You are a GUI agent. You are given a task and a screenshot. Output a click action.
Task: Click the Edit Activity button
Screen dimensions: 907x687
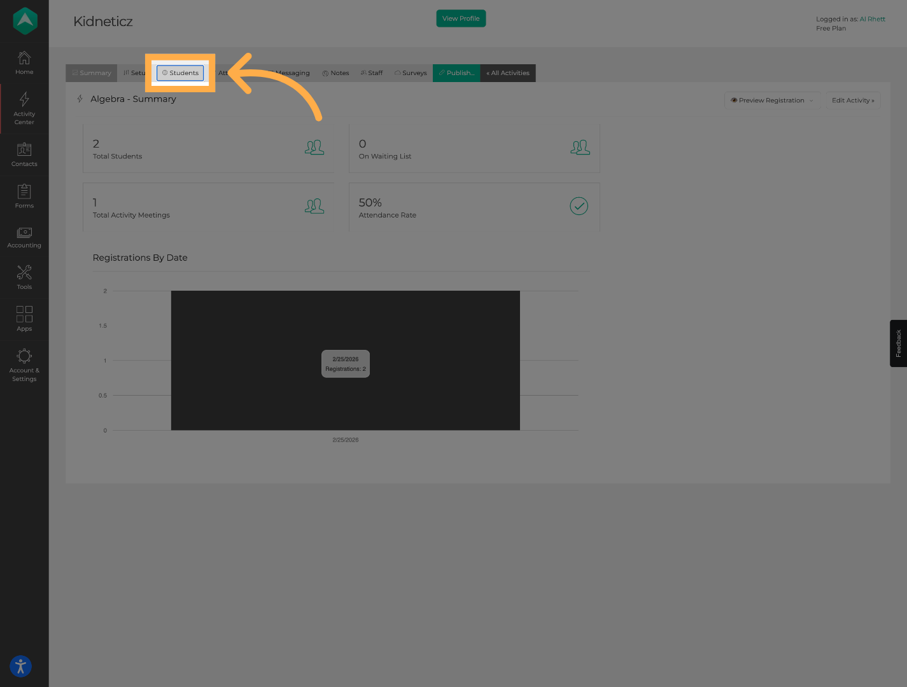tap(853, 101)
